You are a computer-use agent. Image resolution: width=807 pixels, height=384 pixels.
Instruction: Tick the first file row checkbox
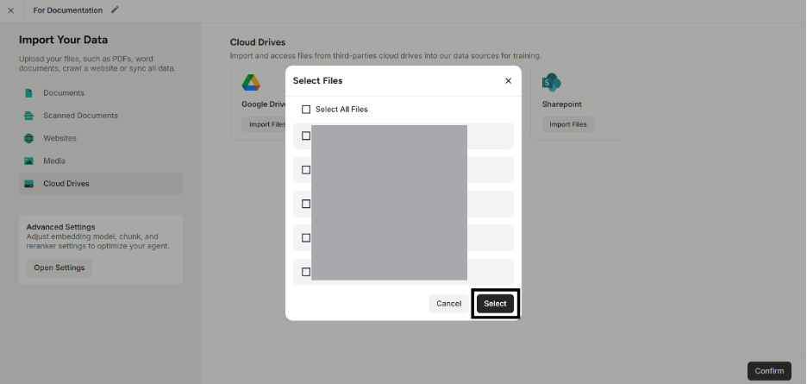tap(306, 135)
